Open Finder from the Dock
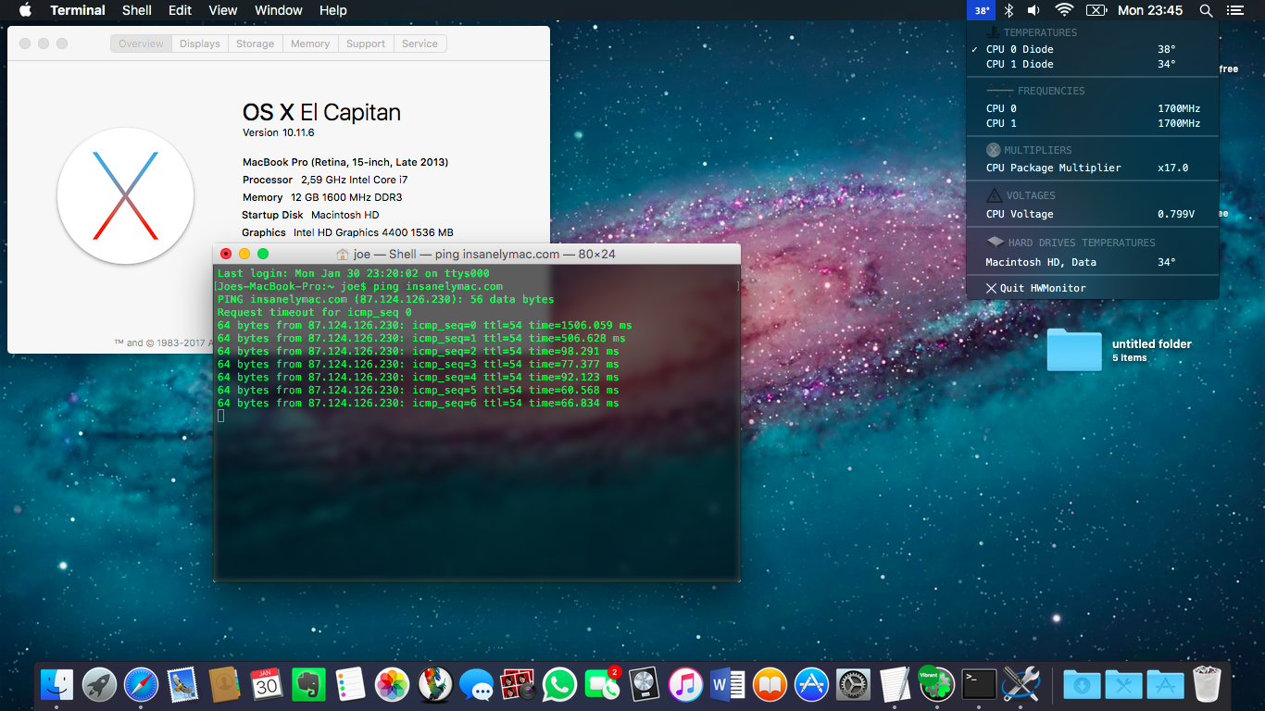 (57, 685)
